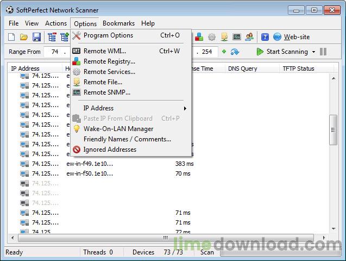Click the globe icon beside Web-site
Viewport: 346px width, 261px height.
coord(277,37)
